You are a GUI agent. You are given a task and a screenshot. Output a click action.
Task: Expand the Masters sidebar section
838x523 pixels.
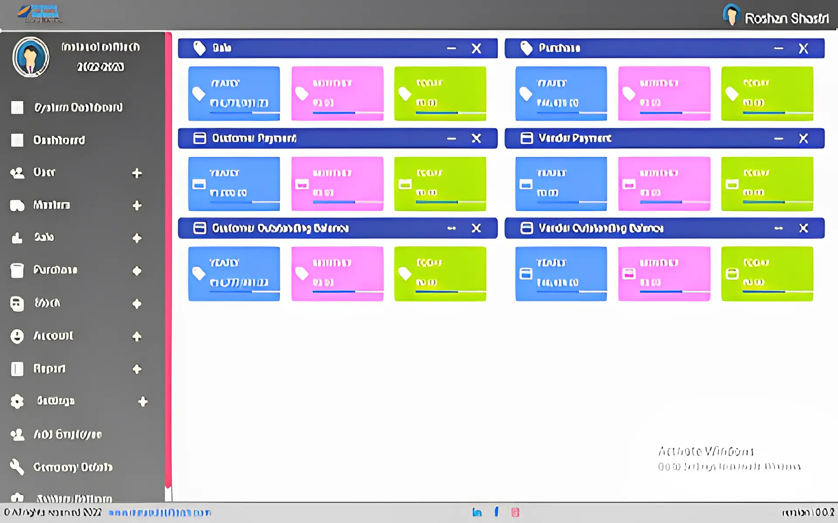(x=137, y=205)
